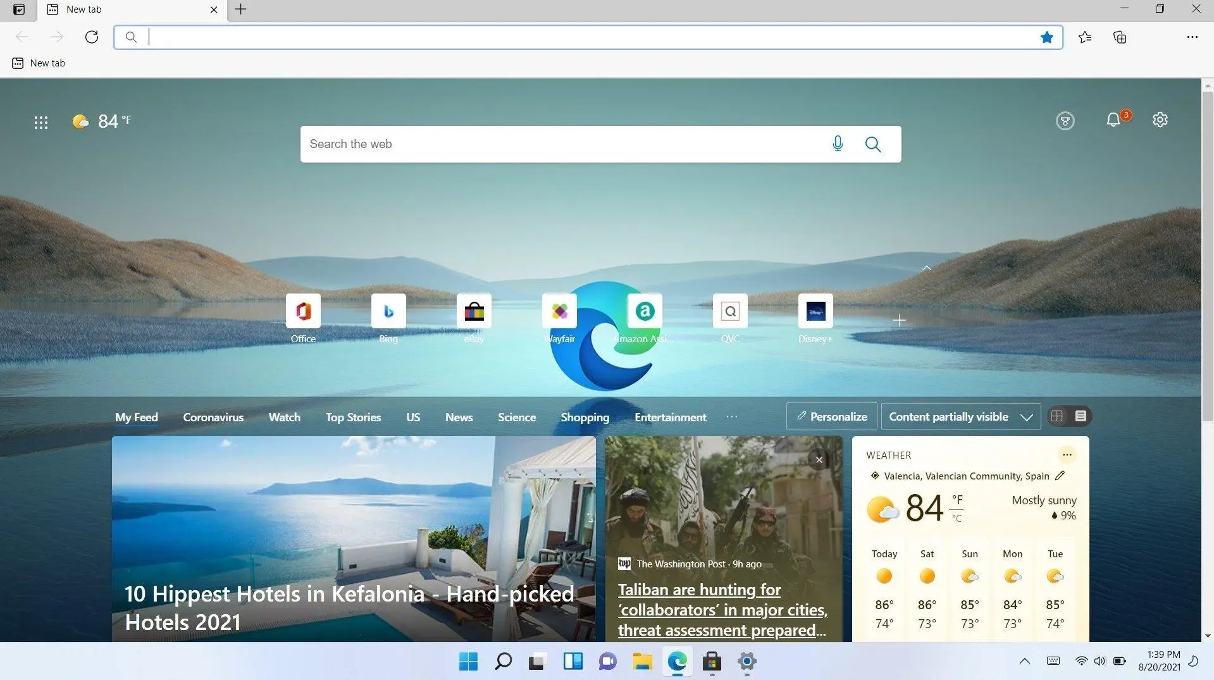Close the New tab browser tab

[x=214, y=9]
